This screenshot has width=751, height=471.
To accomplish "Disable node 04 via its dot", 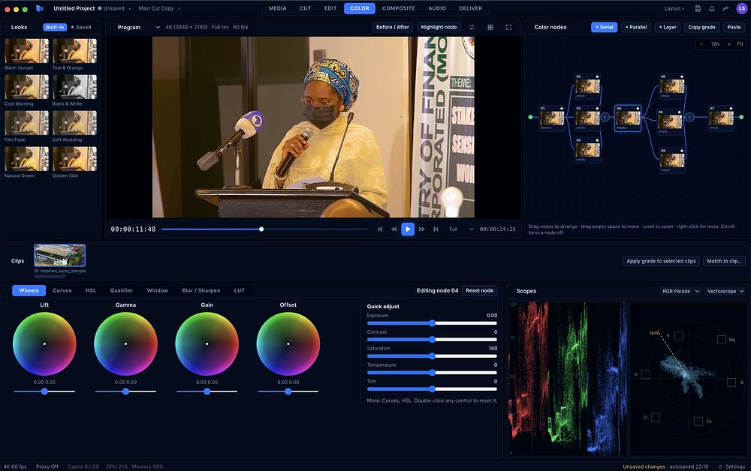I will point(638,109).
